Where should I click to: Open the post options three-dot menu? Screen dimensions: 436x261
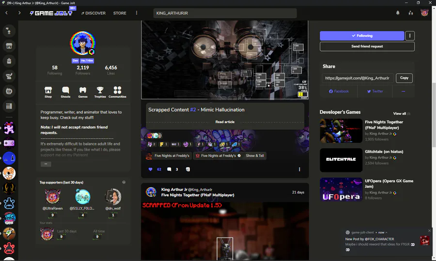tap(299, 169)
